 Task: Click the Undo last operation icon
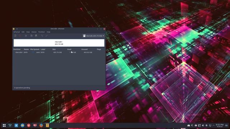click(x=42, y=36)
